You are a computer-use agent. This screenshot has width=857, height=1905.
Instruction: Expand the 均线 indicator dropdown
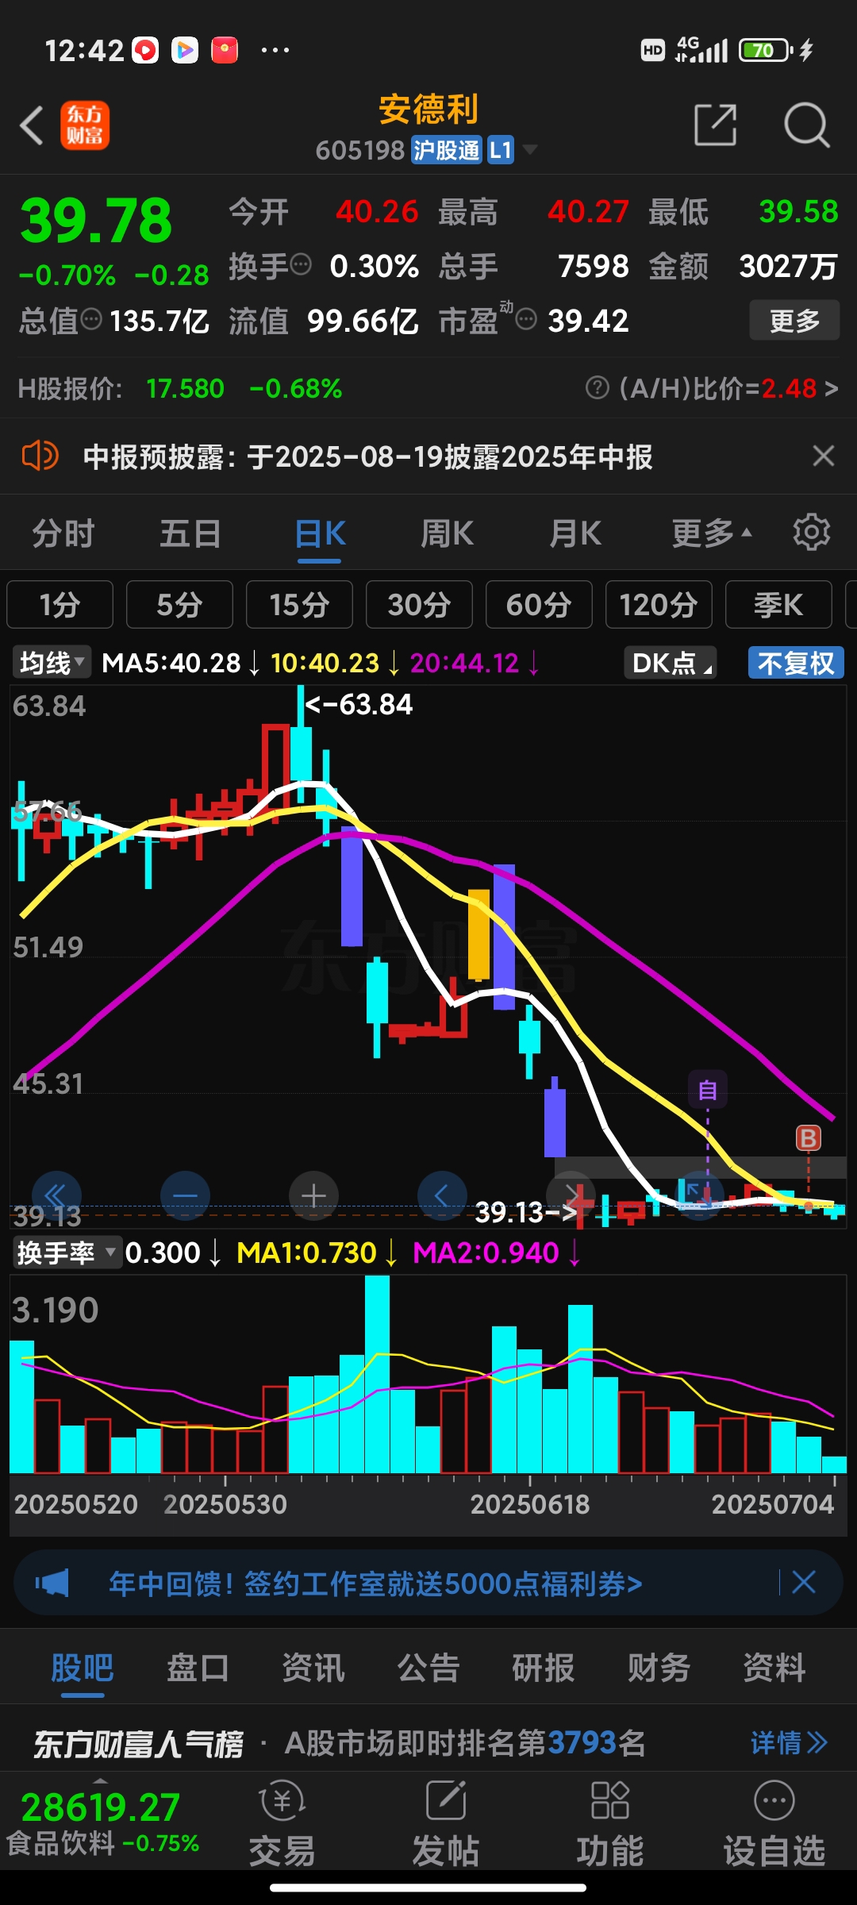tap(52, 663)
